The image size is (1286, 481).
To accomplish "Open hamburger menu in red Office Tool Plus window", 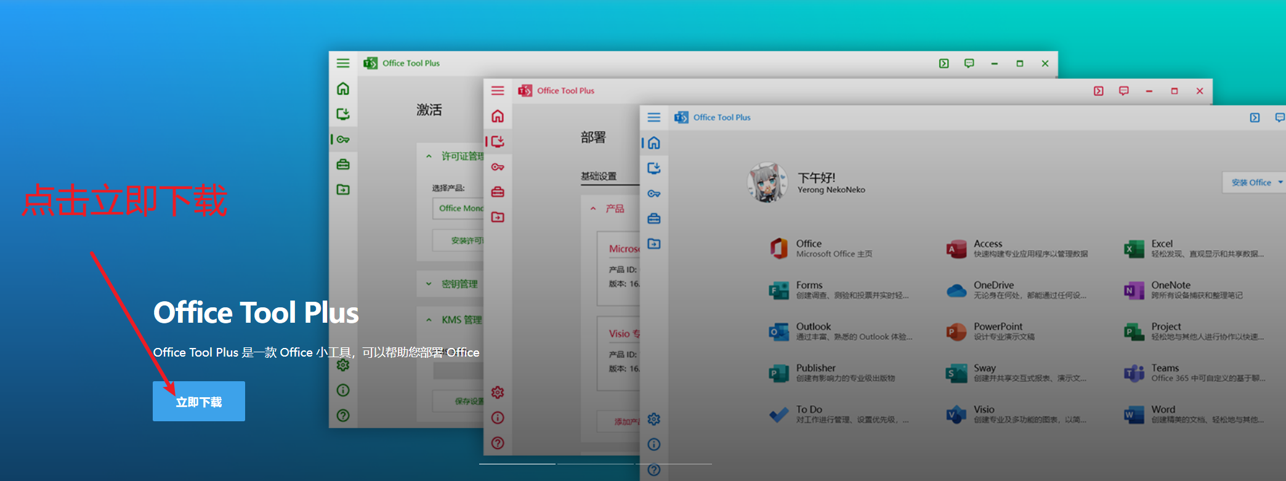I will pos(498,91).
